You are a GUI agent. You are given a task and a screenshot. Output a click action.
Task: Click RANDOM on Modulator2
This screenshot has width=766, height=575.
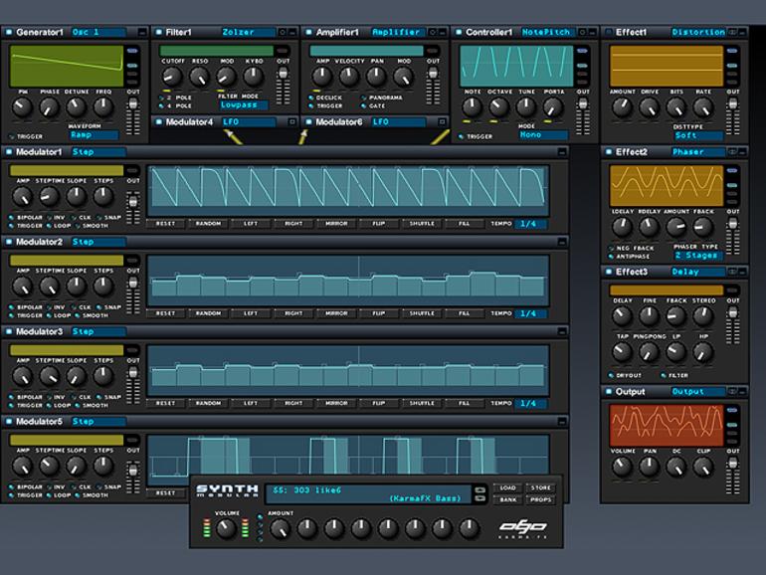pos(208,313)
